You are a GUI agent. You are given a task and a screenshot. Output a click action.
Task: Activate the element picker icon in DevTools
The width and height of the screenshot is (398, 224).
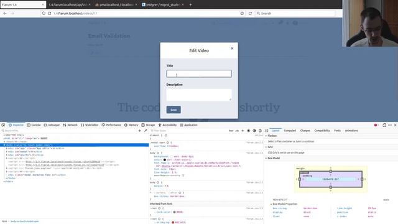point(3,125)
